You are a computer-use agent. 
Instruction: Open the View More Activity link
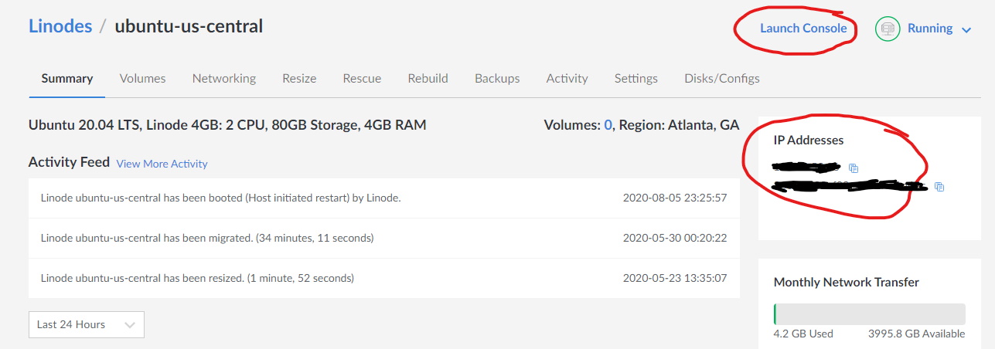point(162,164)
